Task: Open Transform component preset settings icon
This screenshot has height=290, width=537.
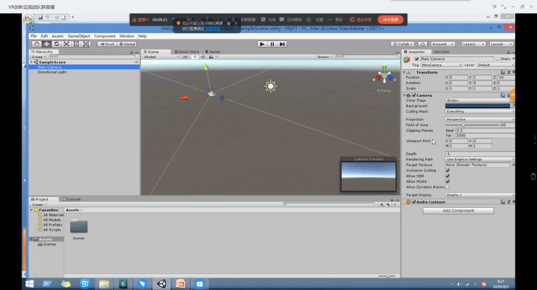Action: click(x=509, y=72)
